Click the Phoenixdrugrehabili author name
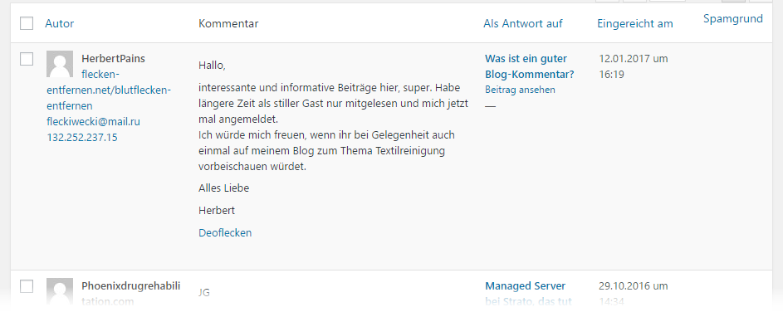The image size is (783, 312). coord(131,286)
